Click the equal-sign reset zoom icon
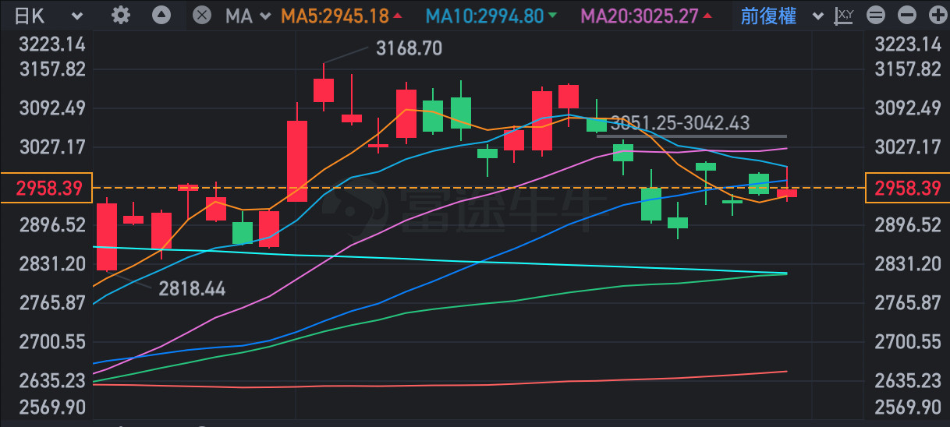Image resolution: width=950 pixels, height=427 pixels. (x=875, y=15)
